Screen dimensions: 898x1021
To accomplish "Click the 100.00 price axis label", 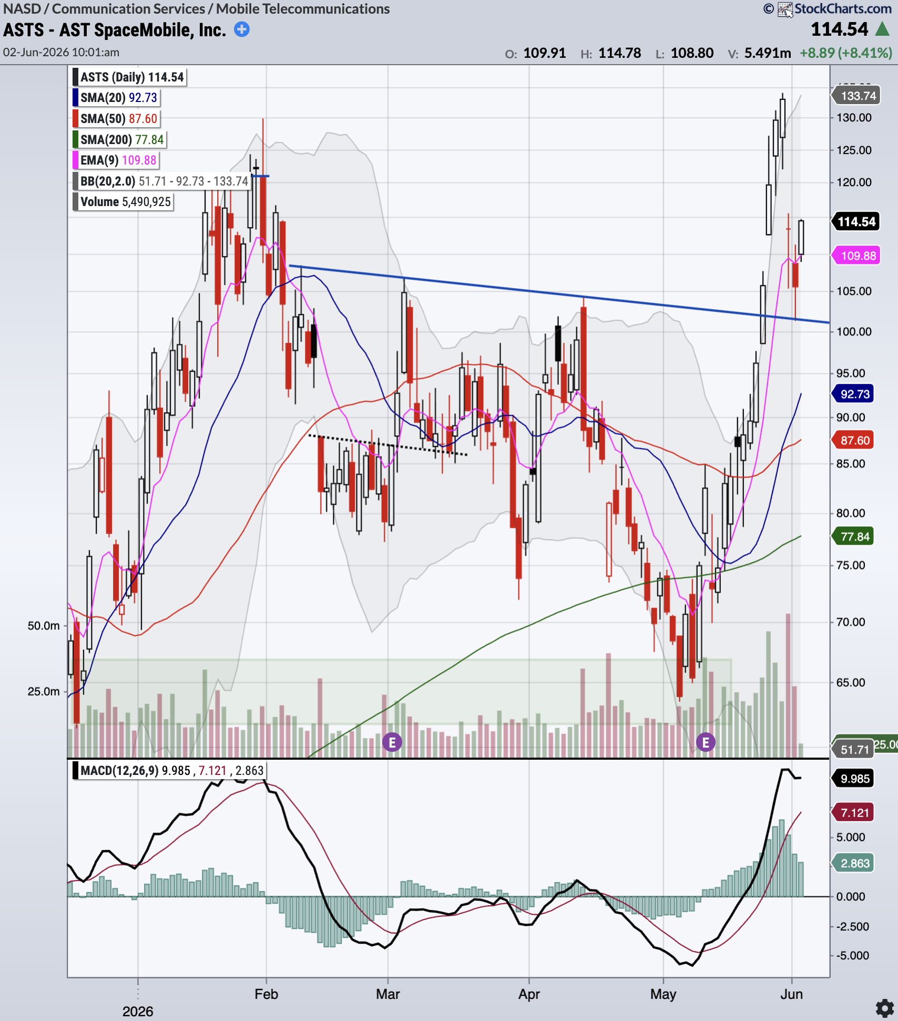I will coord(854,332).
